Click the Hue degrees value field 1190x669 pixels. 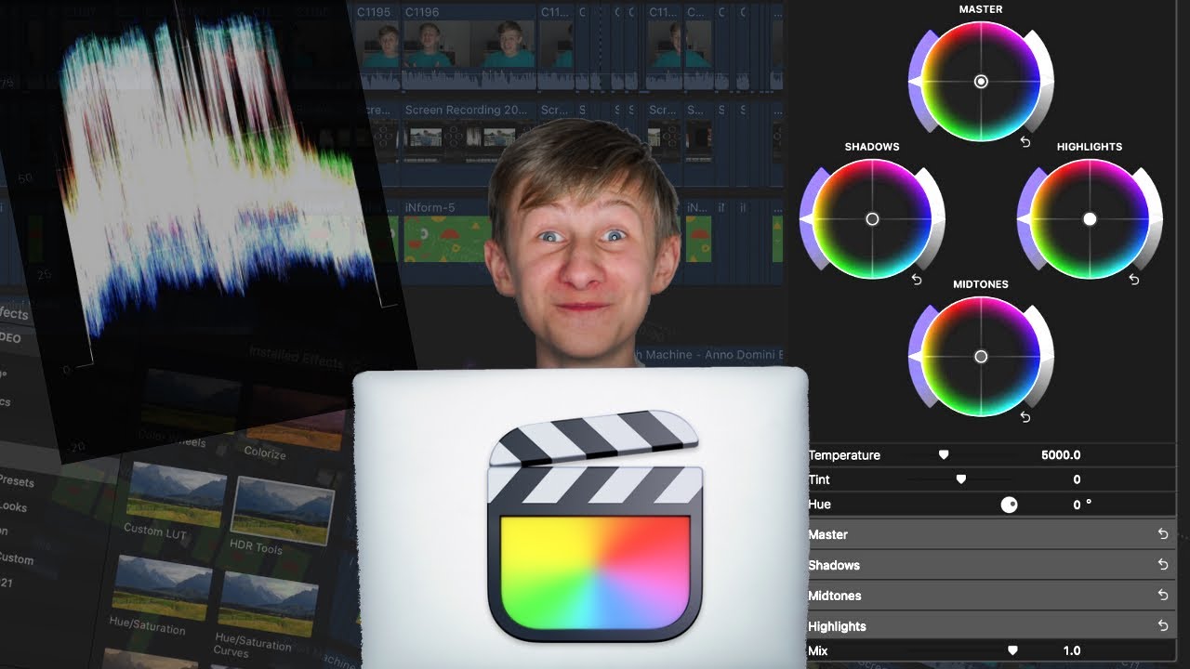point(1082,505)
